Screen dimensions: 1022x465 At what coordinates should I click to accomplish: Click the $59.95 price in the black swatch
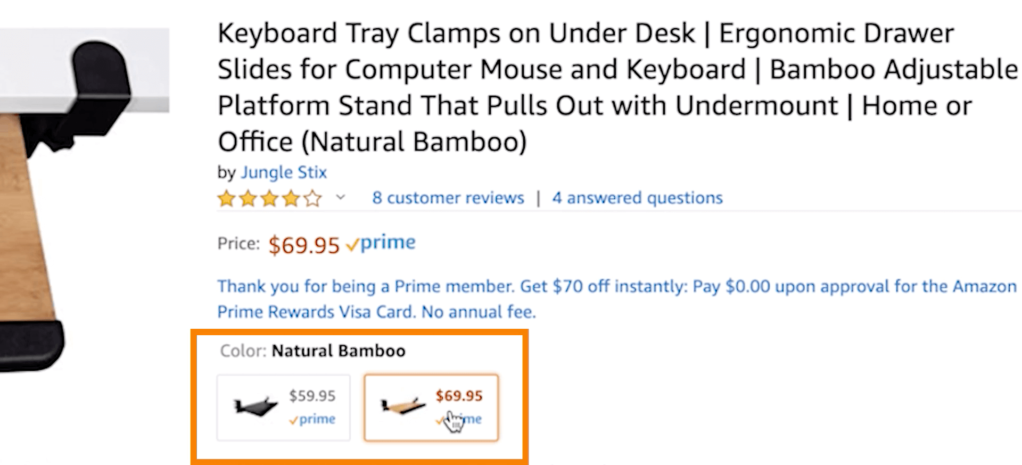tap(312, 396)
